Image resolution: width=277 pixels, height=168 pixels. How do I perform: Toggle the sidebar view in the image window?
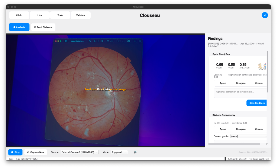coord(66,41)
